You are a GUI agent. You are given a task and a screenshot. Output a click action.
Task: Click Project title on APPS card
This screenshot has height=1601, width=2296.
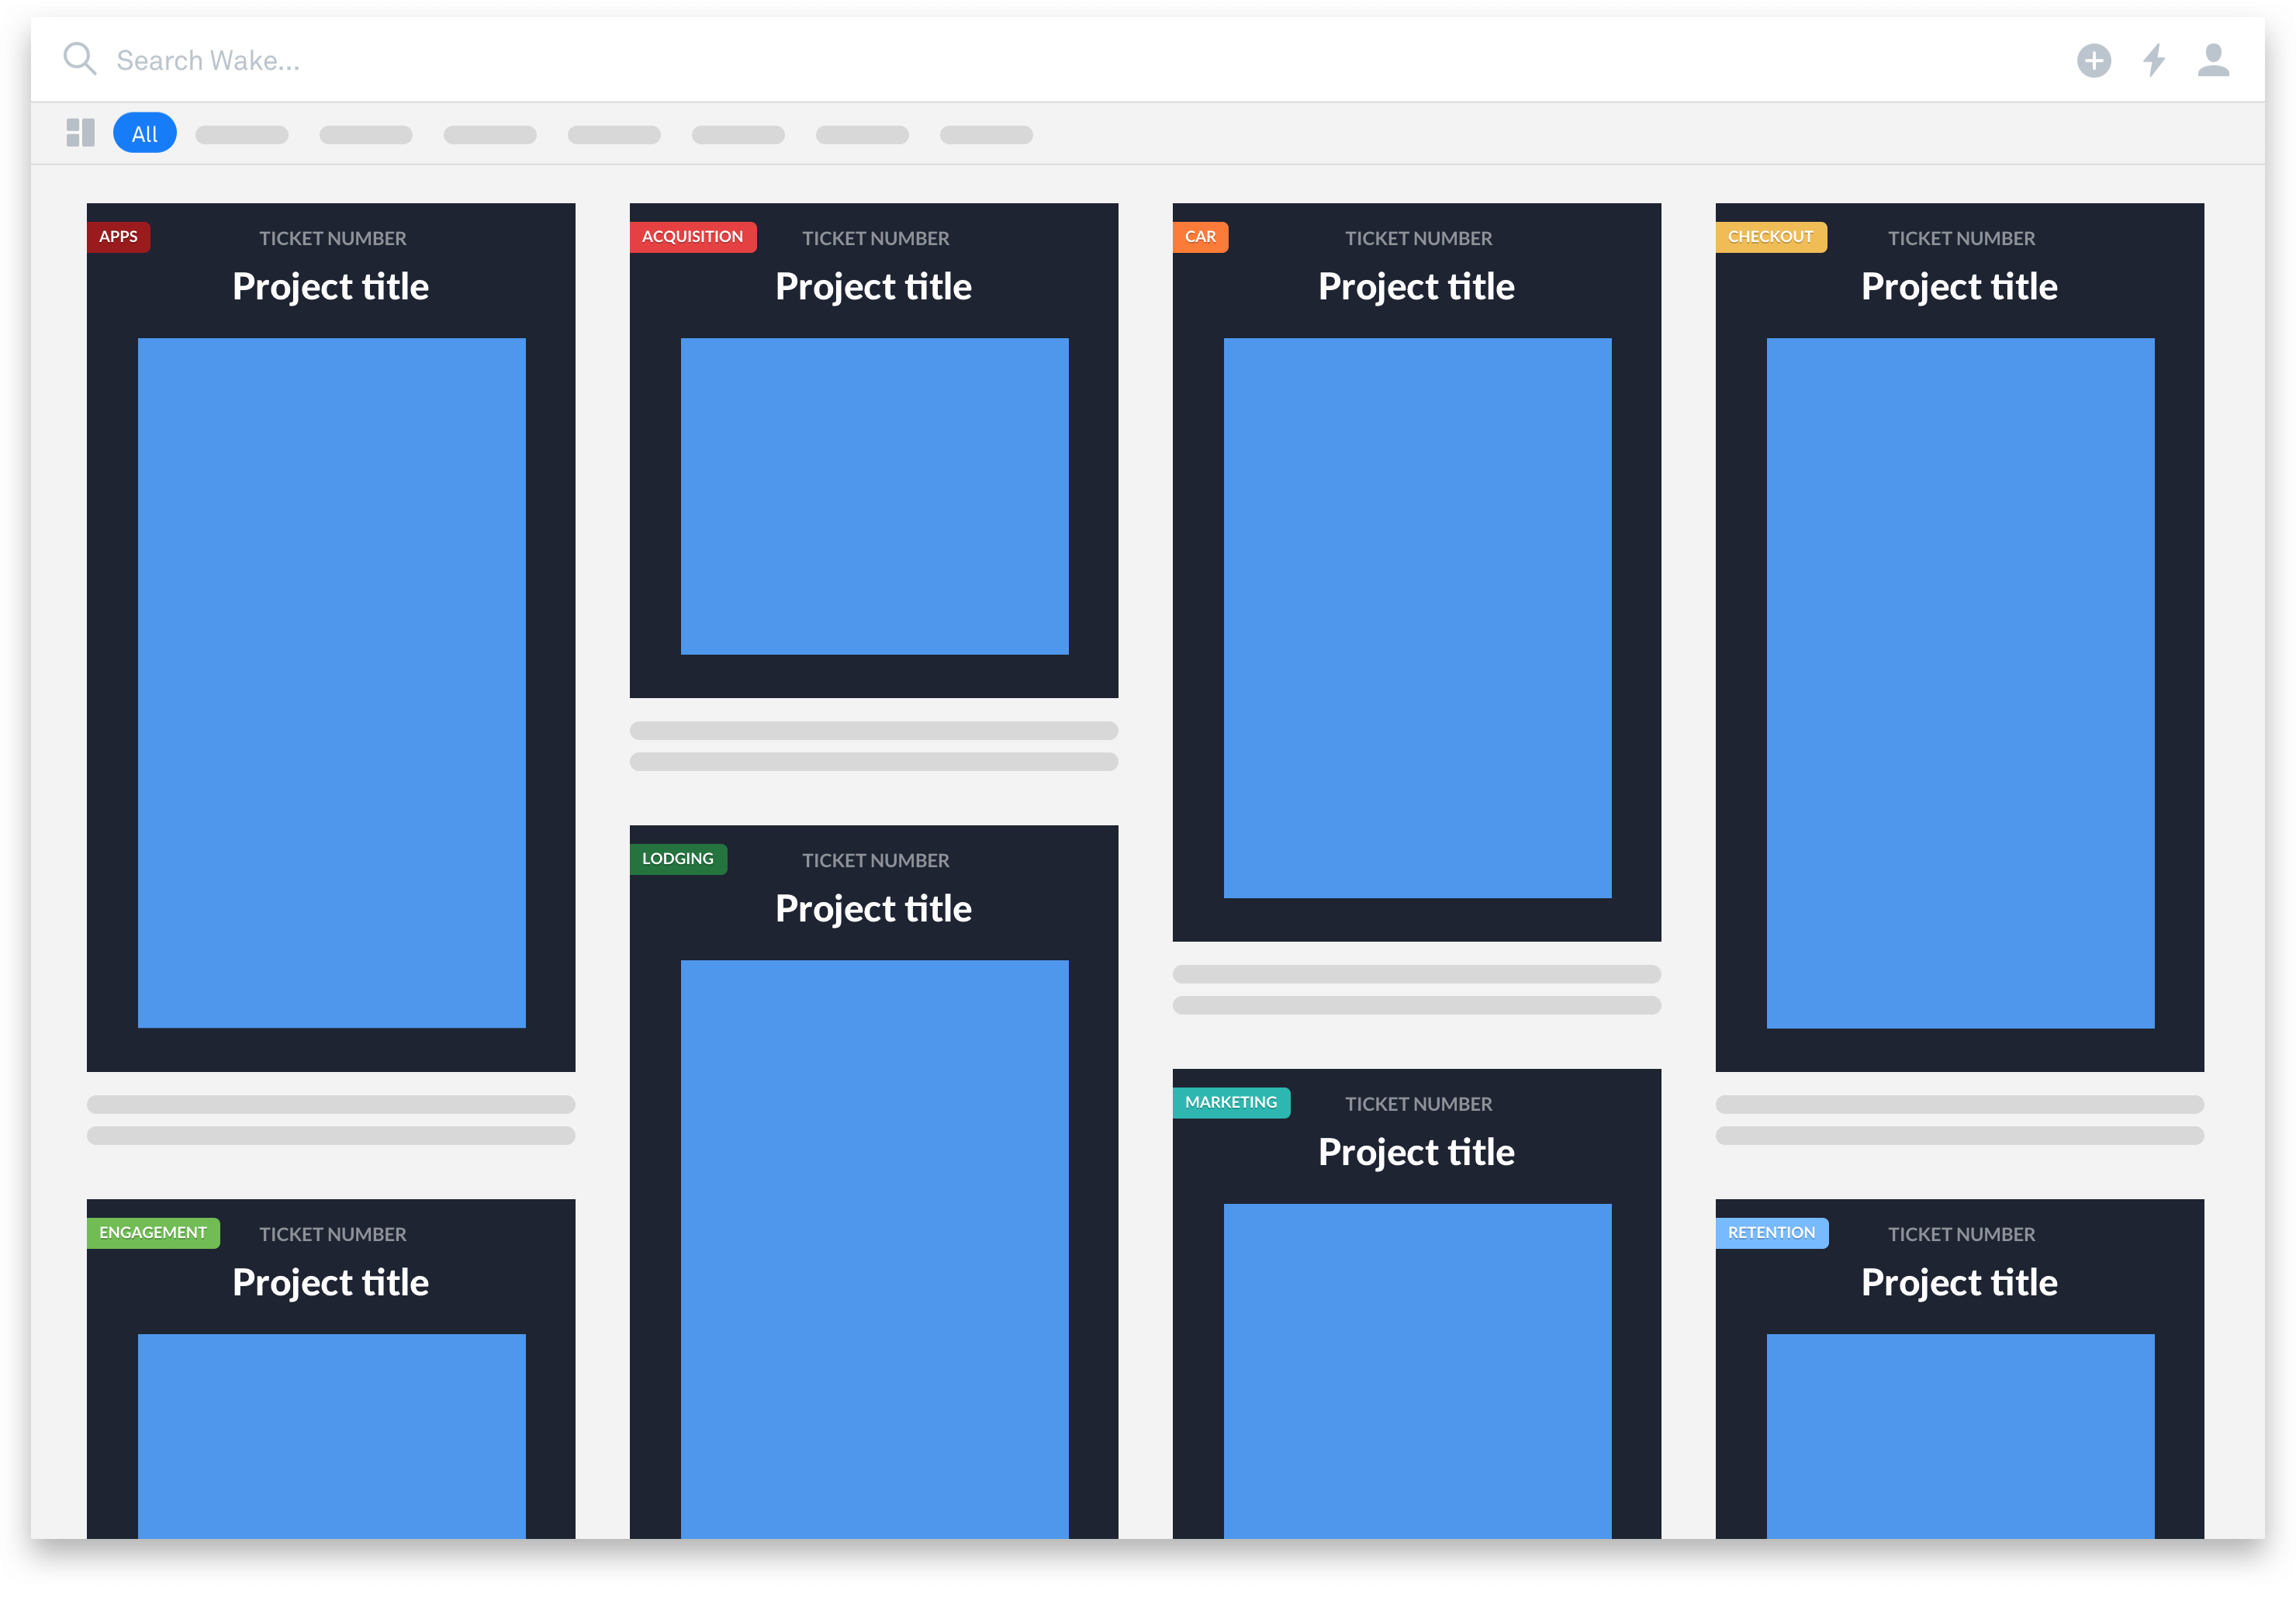pos(331,288)
